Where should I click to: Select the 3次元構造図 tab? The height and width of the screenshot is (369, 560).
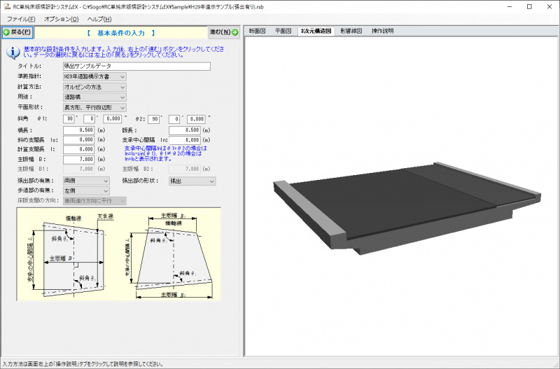coord(316,31)
